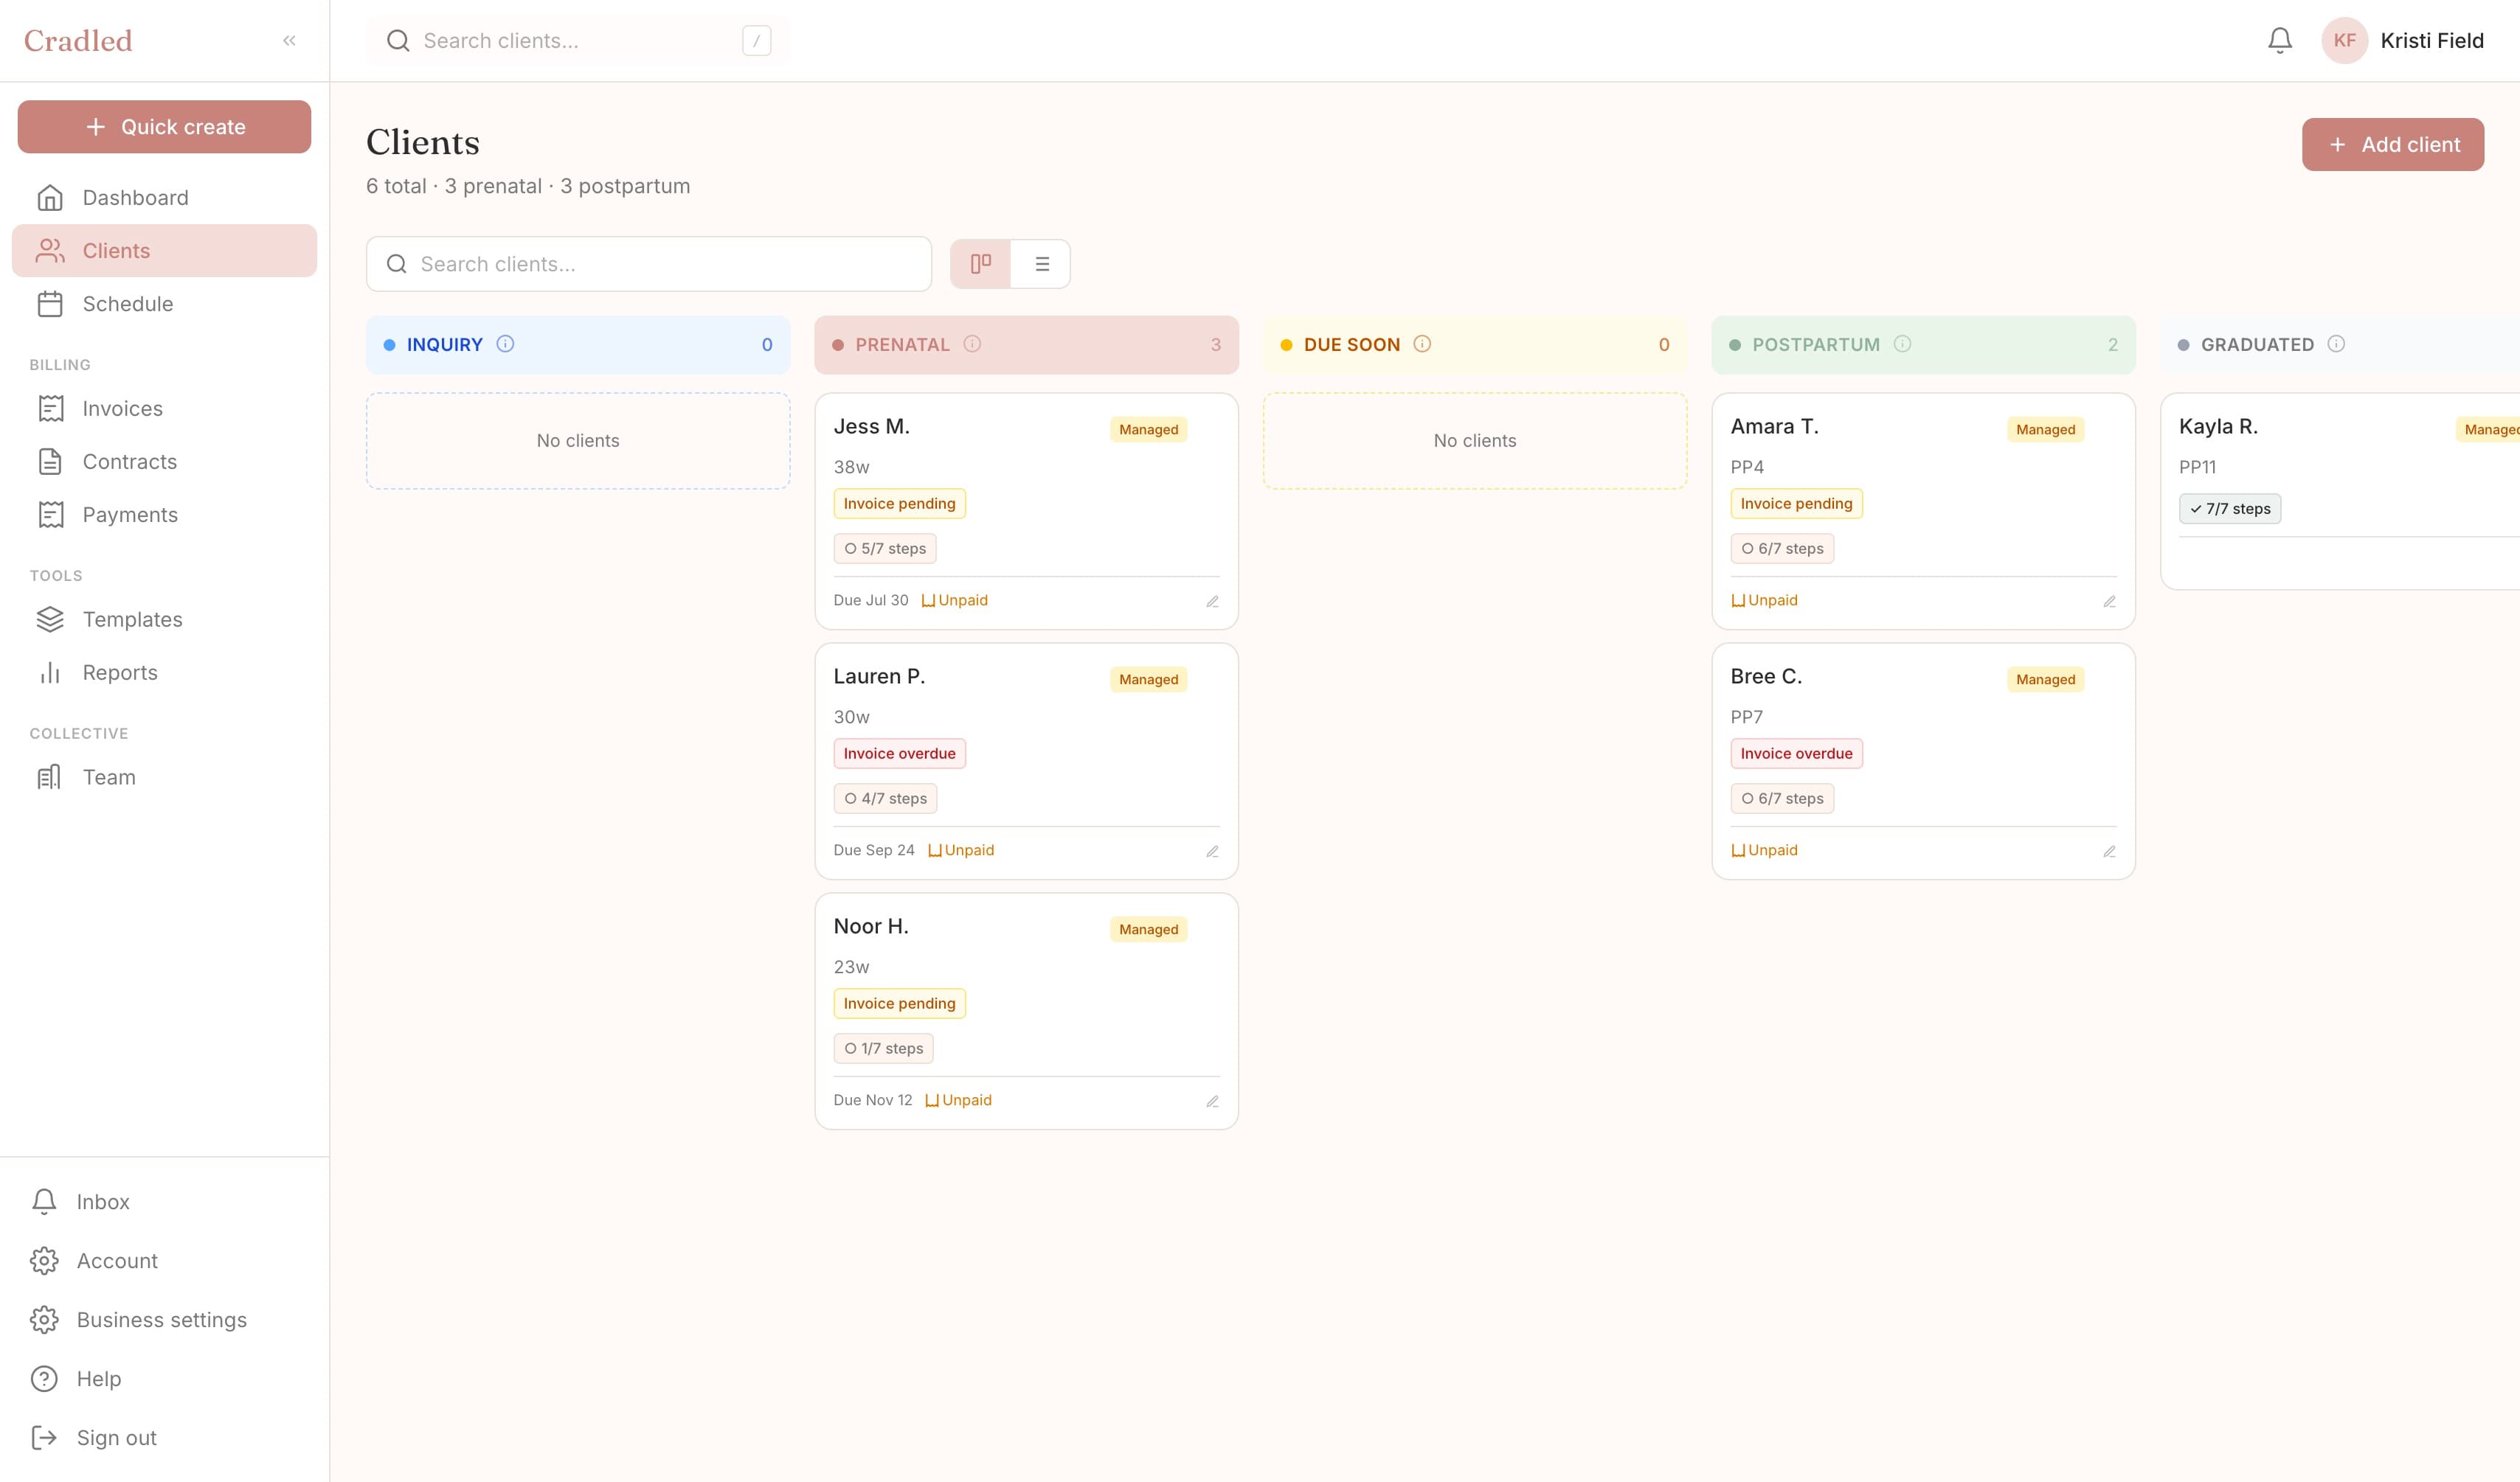Open Business settings
2520x1482 pixels.
point(164,1320)
